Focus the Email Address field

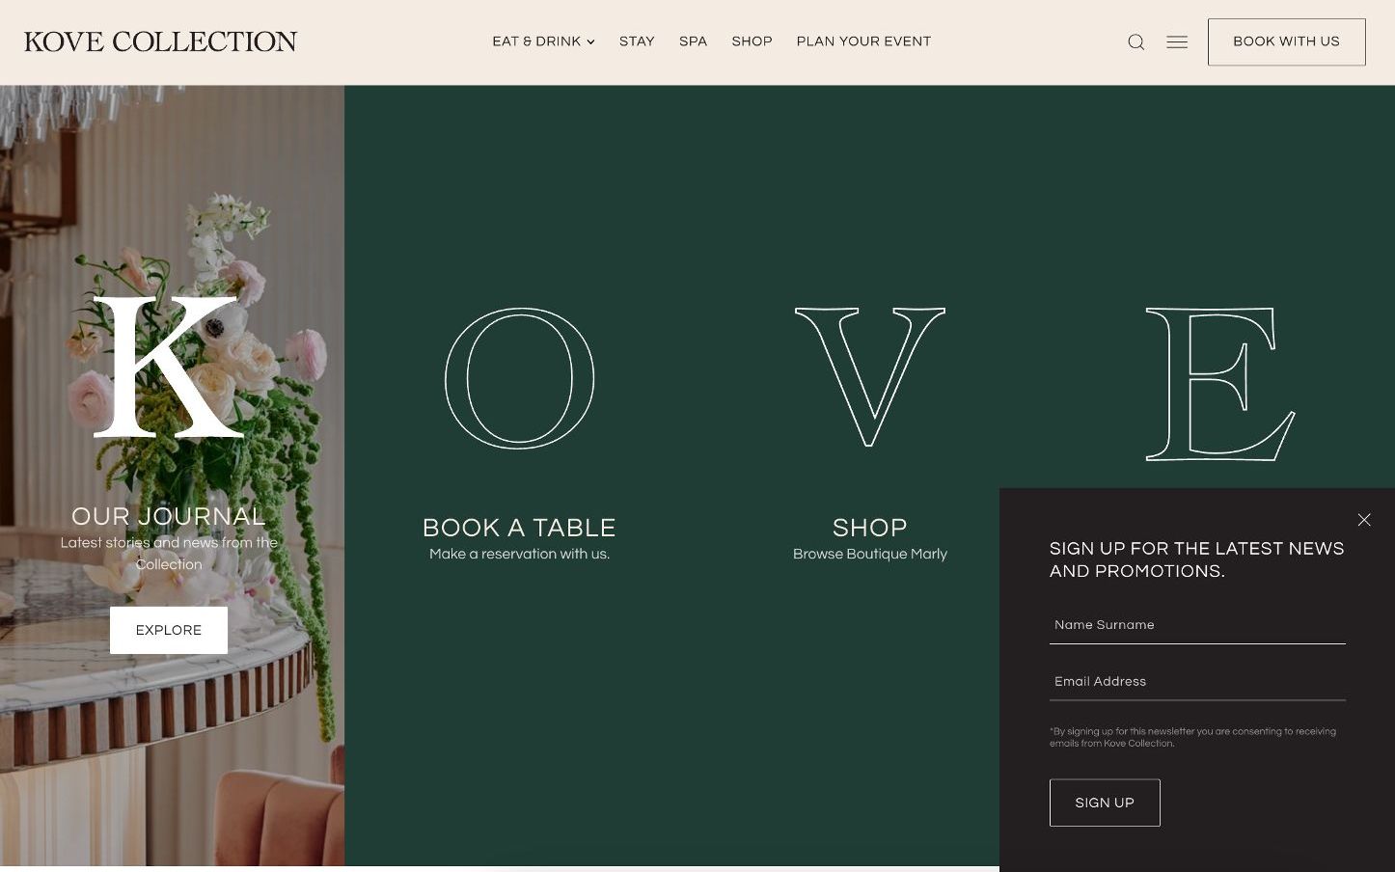(x=1197, y=682)
